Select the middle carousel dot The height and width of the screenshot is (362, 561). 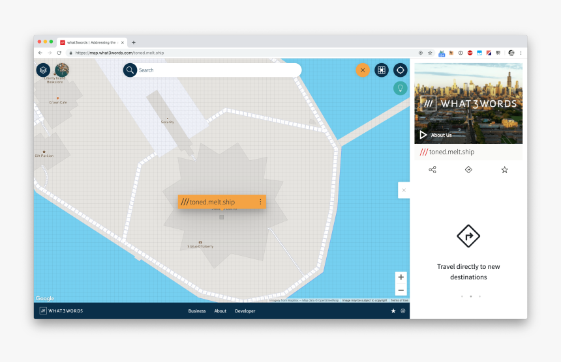tap(471, 296)
